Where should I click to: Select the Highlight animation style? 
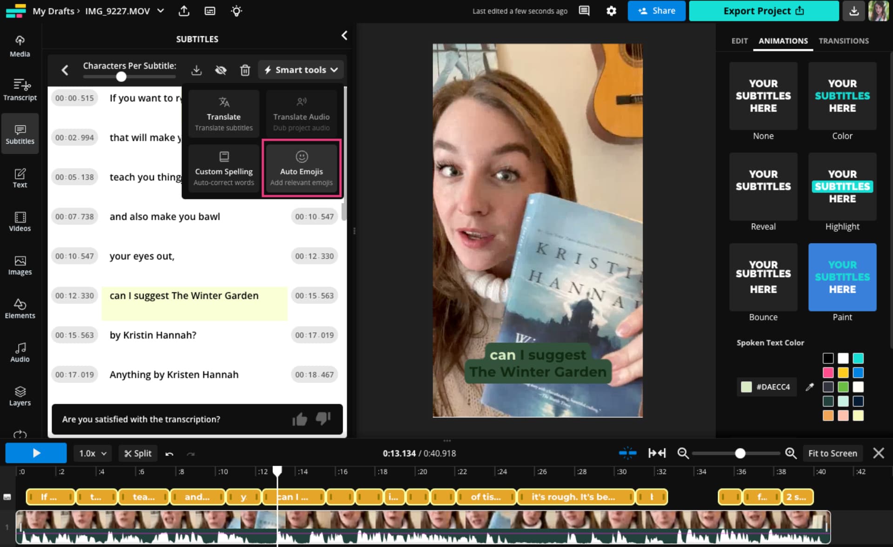(842, 187)
